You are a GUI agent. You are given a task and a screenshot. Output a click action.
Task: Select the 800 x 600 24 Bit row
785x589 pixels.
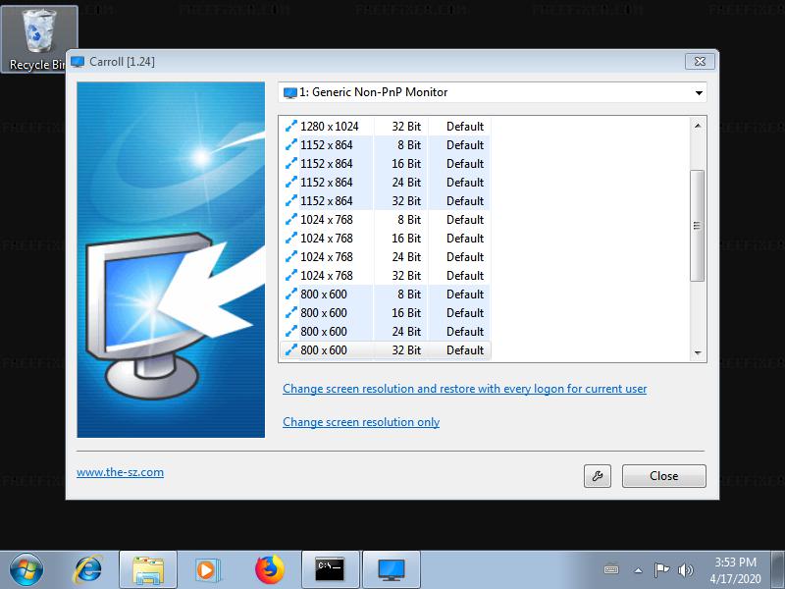(385, 332)
